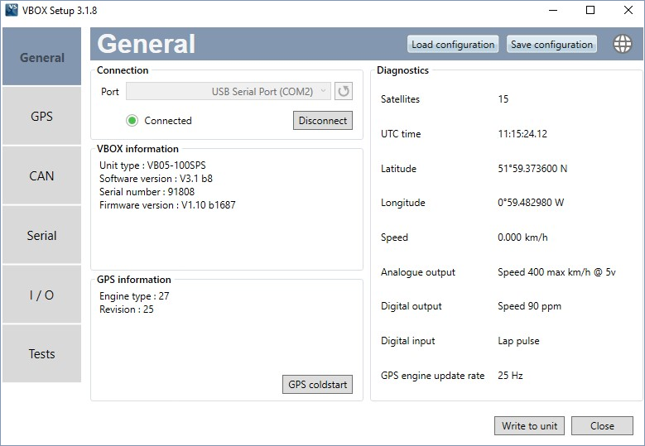The image size is (645, 446).
Task: Click Load configuration button
Action: click(453, 44)
